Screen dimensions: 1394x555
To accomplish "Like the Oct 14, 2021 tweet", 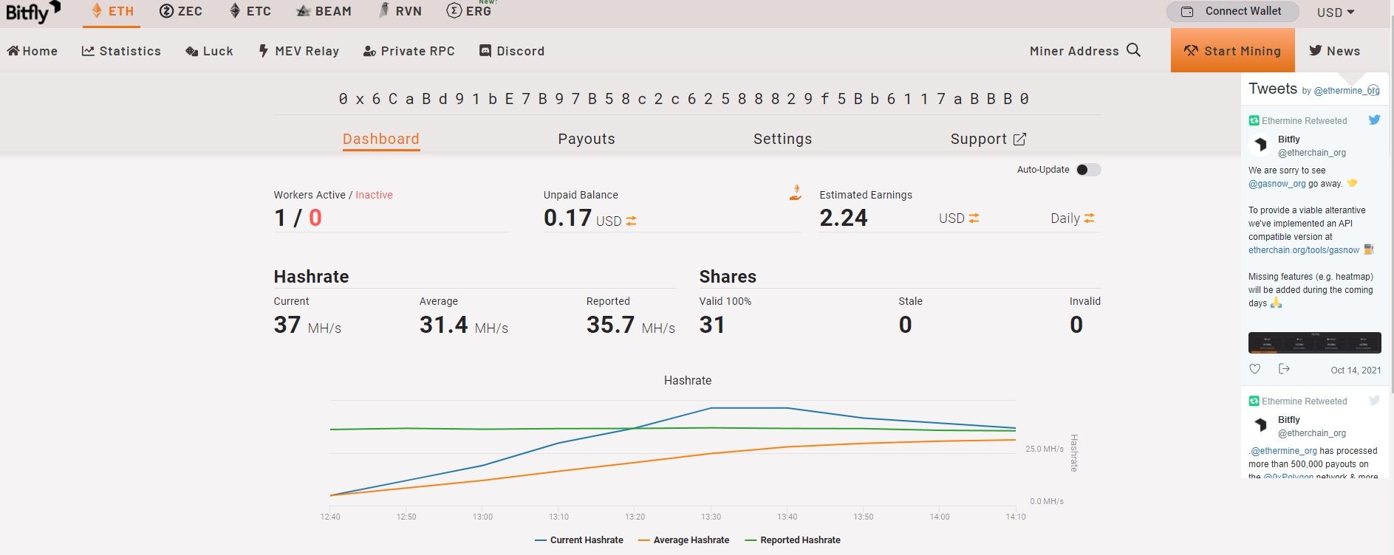I will point(1254,369).
